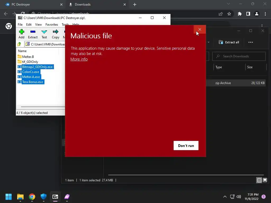The height and width of the screenshot is (203, 271).
Task: Open the File menu in 7-Zip
Action: 20,25
